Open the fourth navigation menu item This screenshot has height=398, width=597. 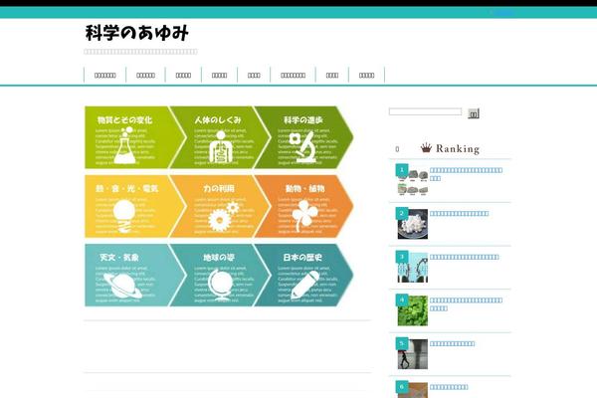click(x=219, y=75)
